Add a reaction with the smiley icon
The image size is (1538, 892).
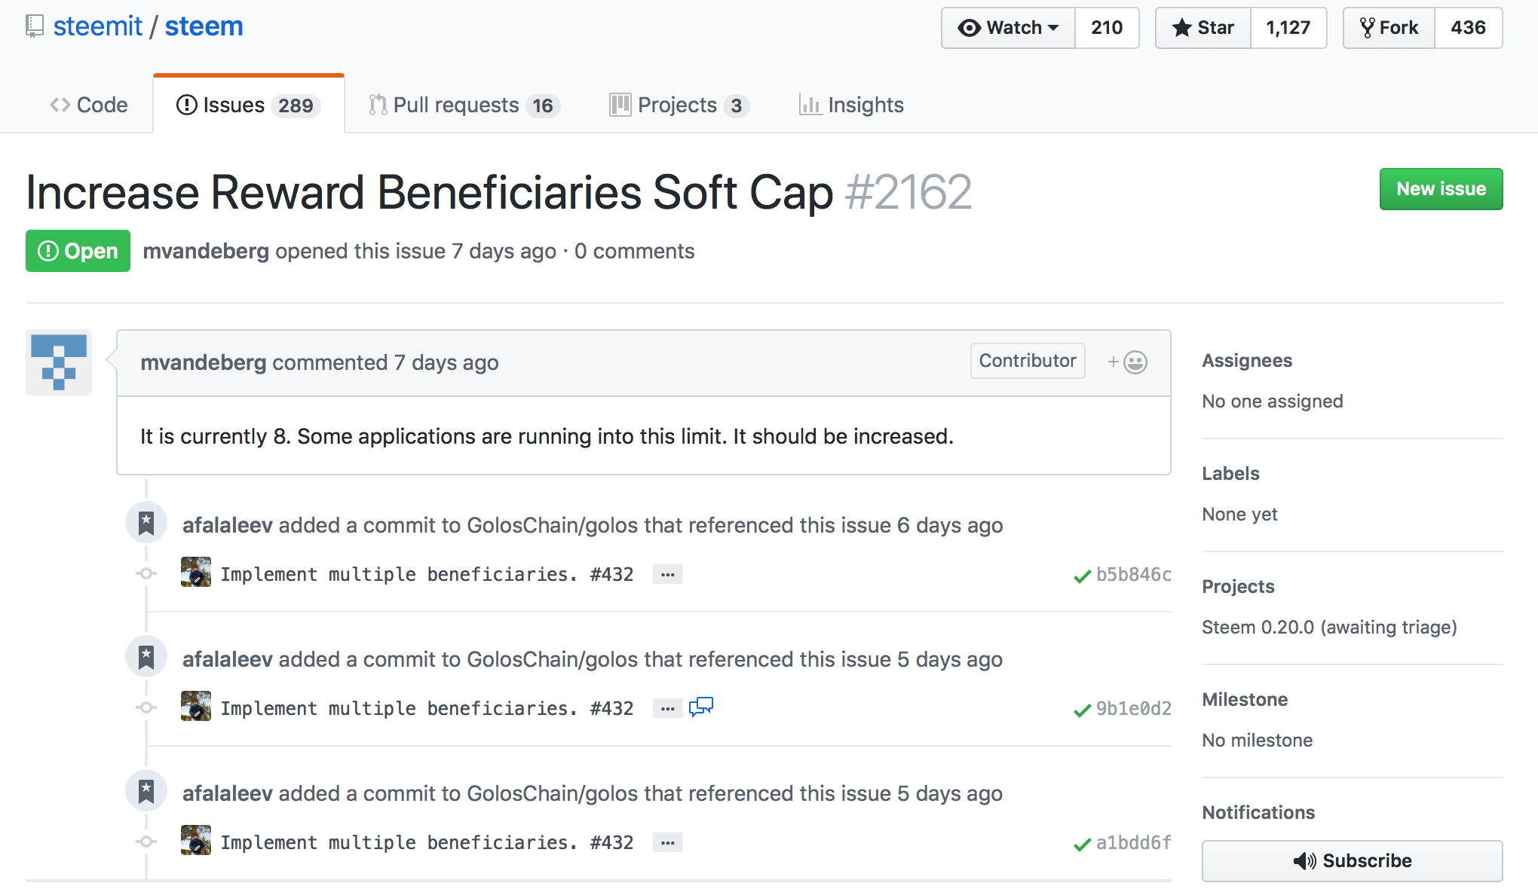pyautogui.click(x=1128, y=362)
